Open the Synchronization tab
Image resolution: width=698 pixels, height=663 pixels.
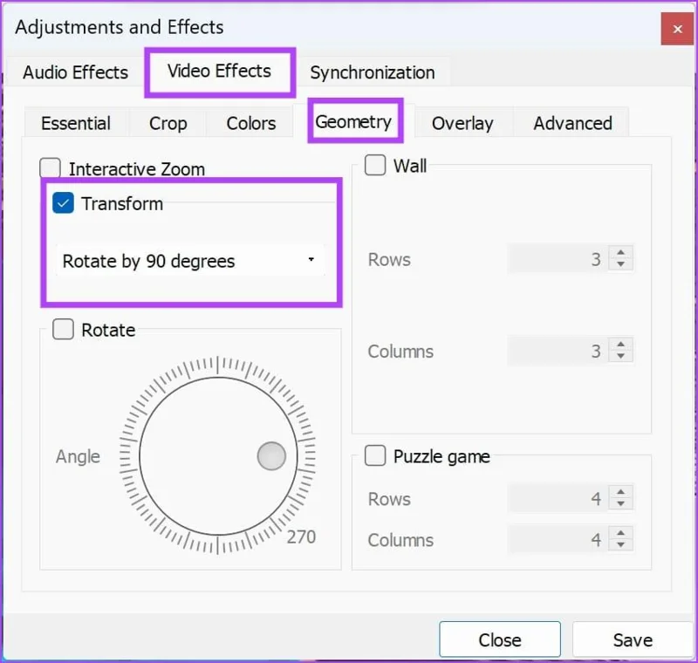(x=373, y=72)
